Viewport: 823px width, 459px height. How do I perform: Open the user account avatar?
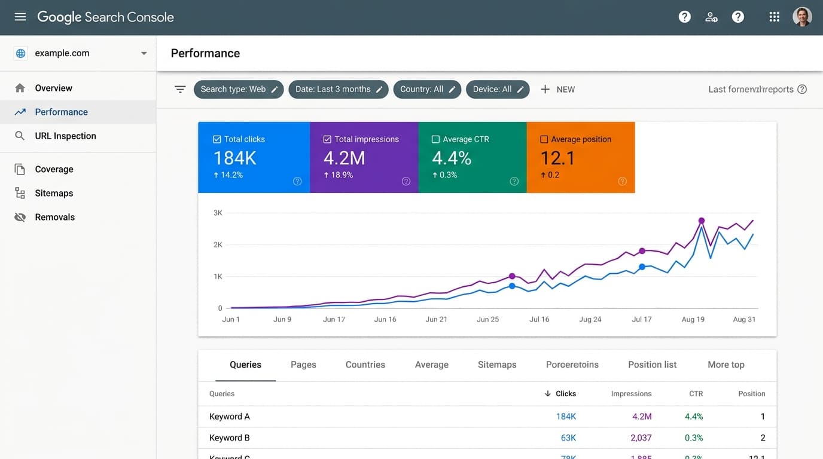tap(802, 17)
